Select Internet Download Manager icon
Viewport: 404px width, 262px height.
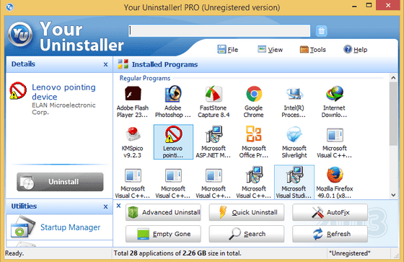[x=335, y=94]
